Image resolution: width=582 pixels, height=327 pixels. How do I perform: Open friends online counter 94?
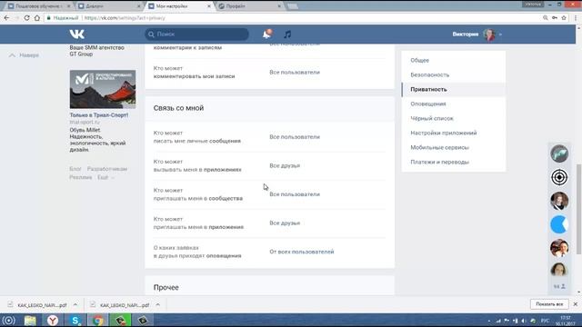click(x=559, y=286)
